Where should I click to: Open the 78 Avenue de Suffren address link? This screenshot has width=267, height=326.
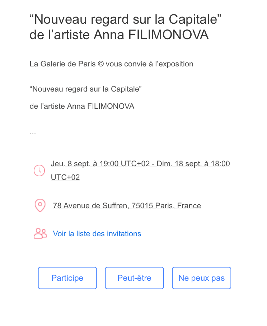click(127, 206)
